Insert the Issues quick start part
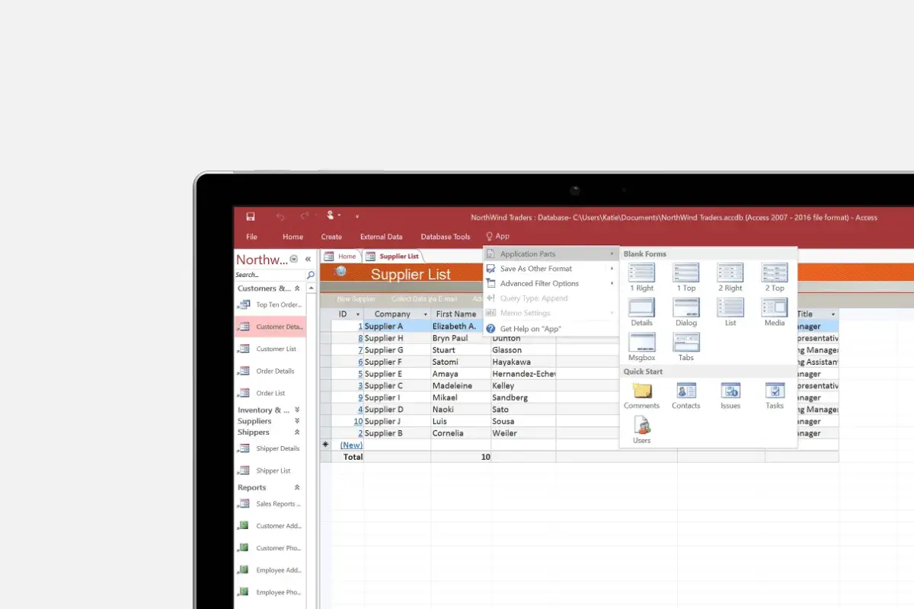This screenshot has width=914, height=609. [730, 396]
